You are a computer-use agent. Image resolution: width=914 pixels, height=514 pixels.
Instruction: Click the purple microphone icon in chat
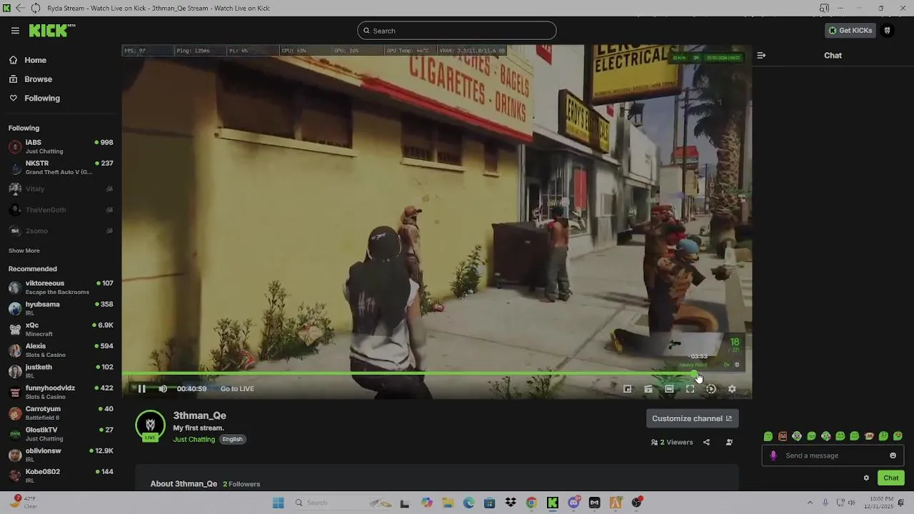pyautogui.click(x=773, y=455)
